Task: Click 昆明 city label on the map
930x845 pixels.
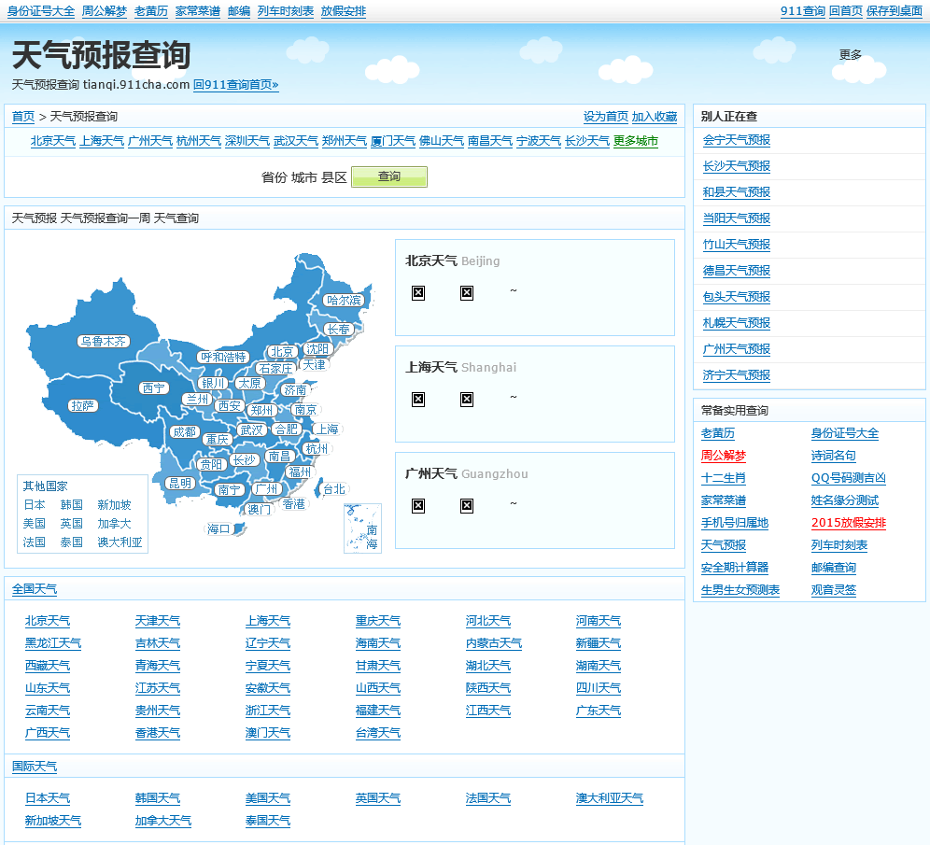Action: (x=179, y=484)
